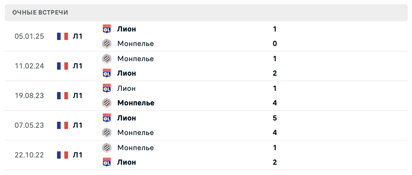This screenshot has width=412, height=175.
Task: Open Монпелье team link in 19.08.23 match
Action: pyautogui.click(x=136, y=103)
